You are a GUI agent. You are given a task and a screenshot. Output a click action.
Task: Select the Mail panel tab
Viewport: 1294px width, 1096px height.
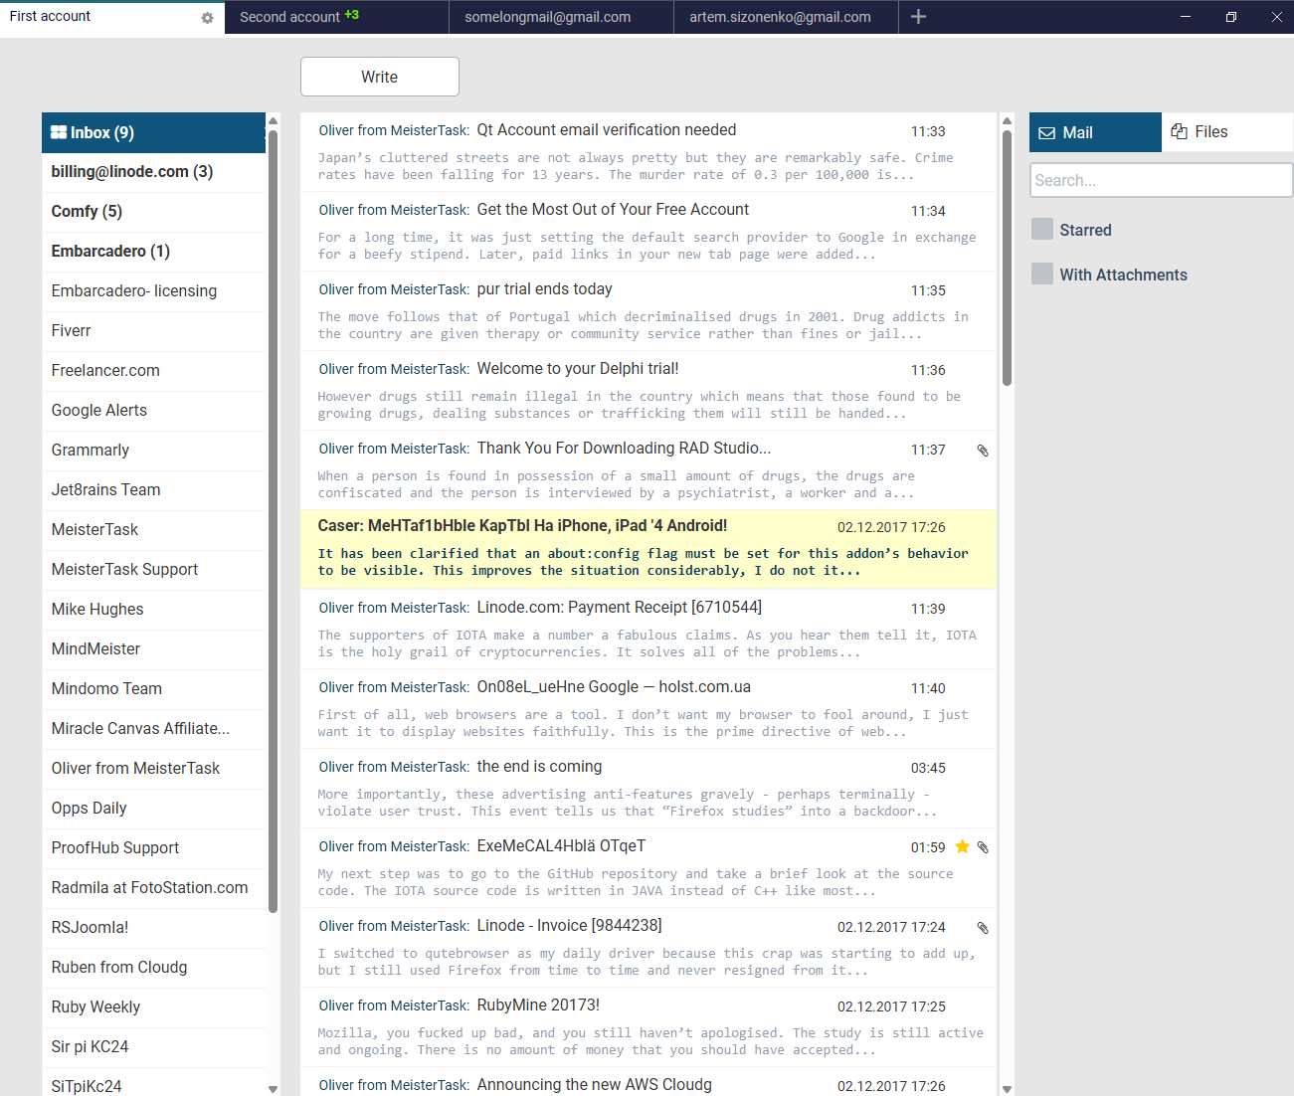tap(1094, 132)
